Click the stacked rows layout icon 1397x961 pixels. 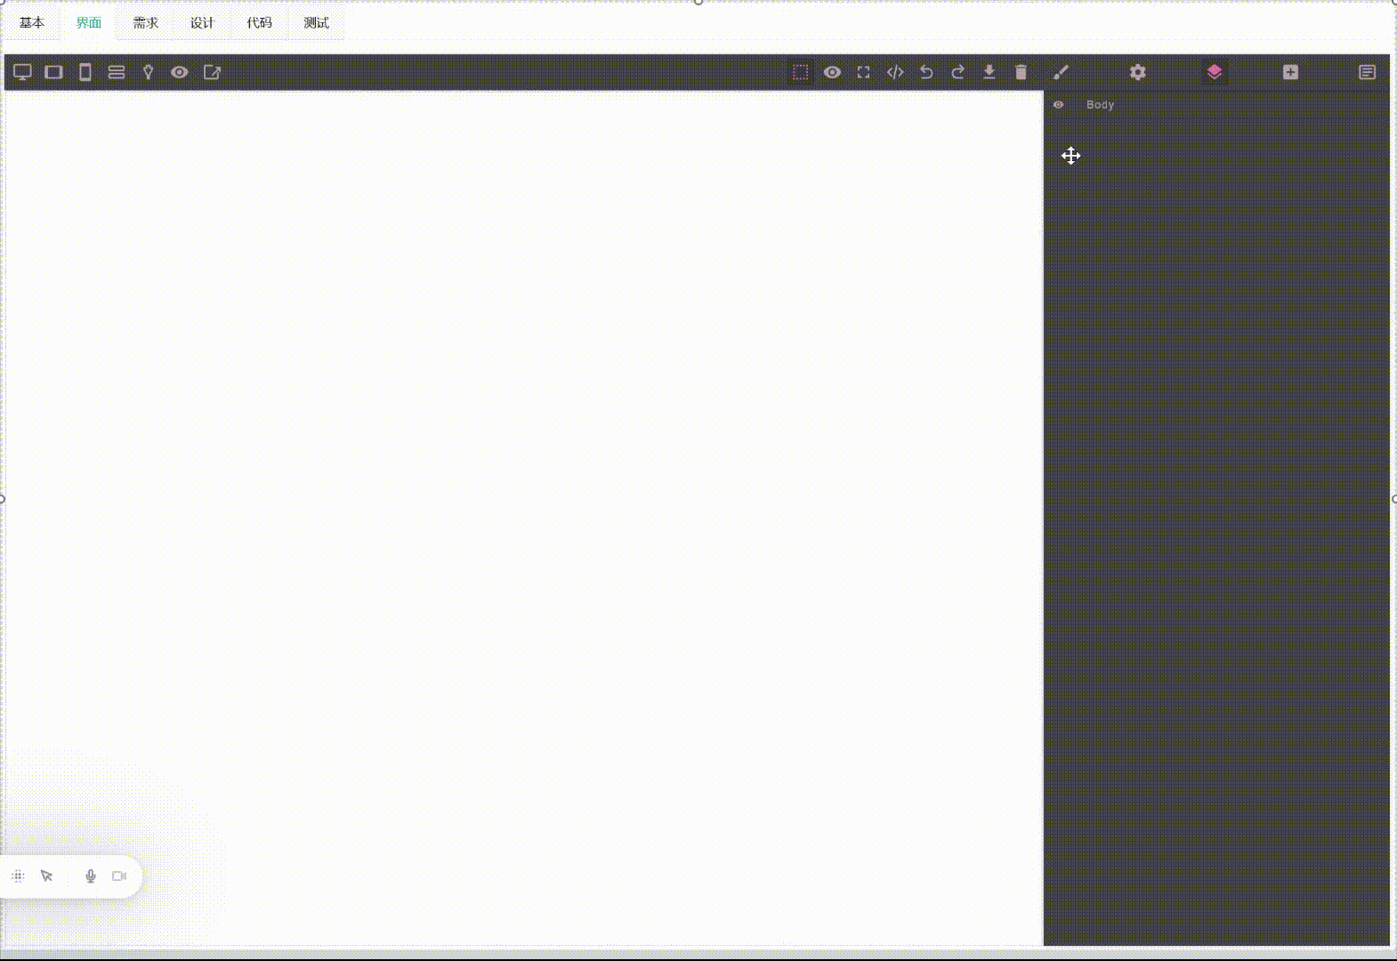[x=117, y=72]
